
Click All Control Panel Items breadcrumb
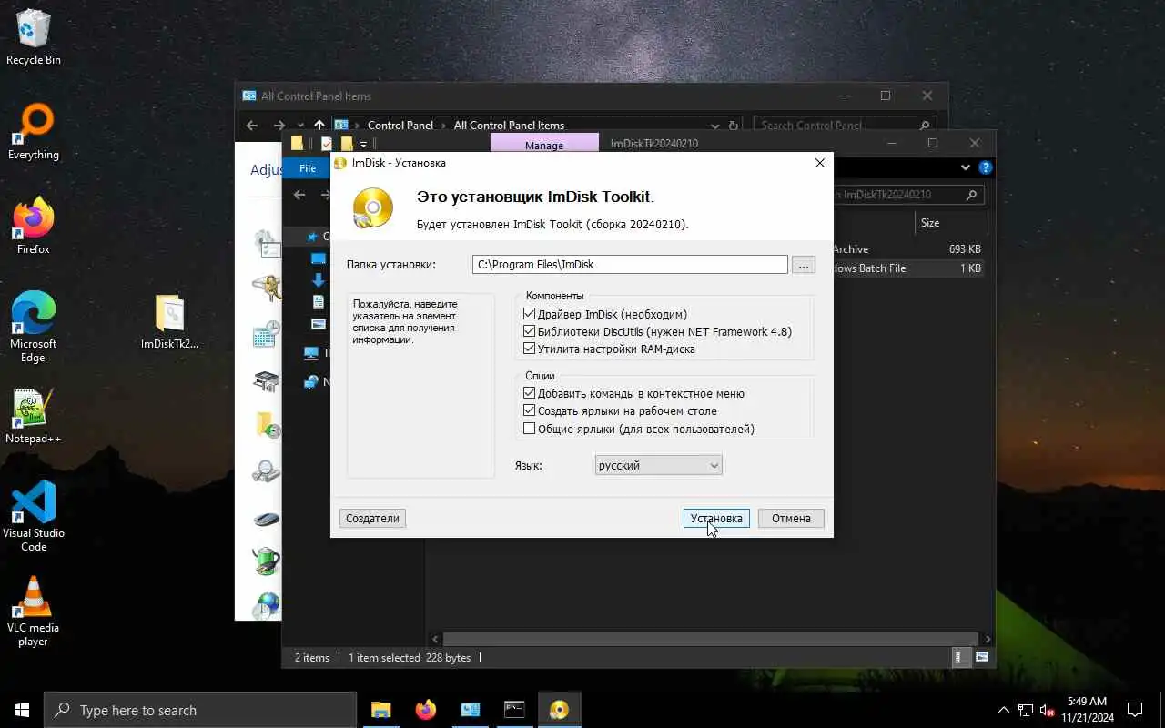(509, 126)
